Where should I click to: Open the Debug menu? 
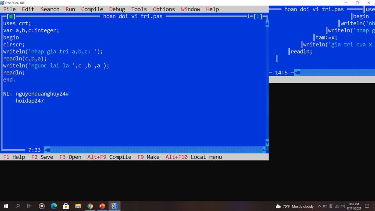point(117,9)
